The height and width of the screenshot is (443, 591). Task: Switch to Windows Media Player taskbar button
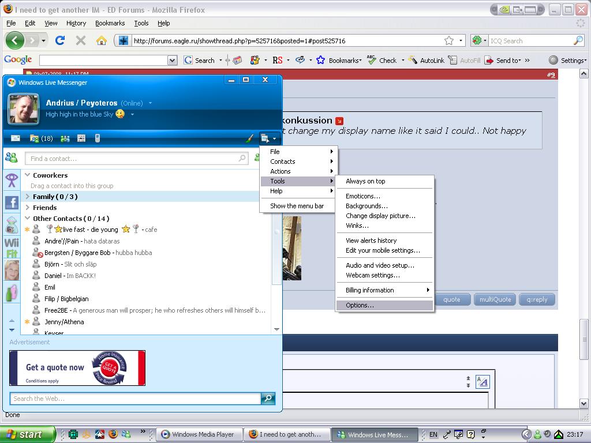[x=199, y=434]
